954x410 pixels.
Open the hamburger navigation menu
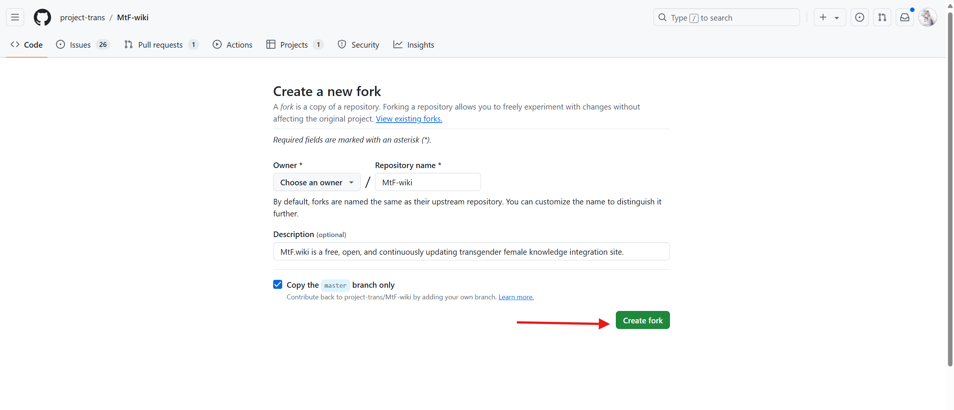15,17
